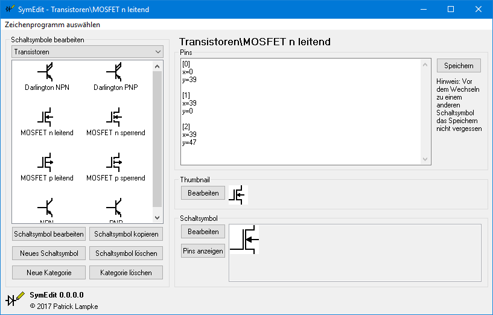The width and height of the screenshot is (493, 315).
Task: Pick the MOSFET n sperrend symbol
Action: click(116, 121)
